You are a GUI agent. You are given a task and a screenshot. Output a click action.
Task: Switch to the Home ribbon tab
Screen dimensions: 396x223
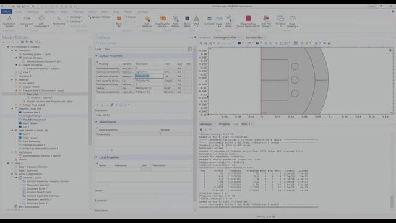[18, 12]
